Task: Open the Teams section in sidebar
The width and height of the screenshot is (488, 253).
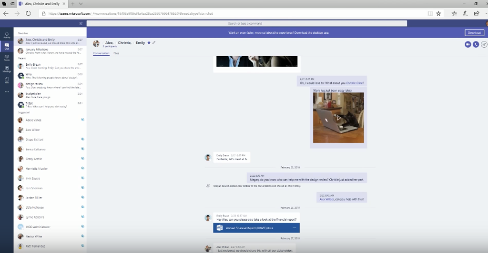Action: click(7, 58)
